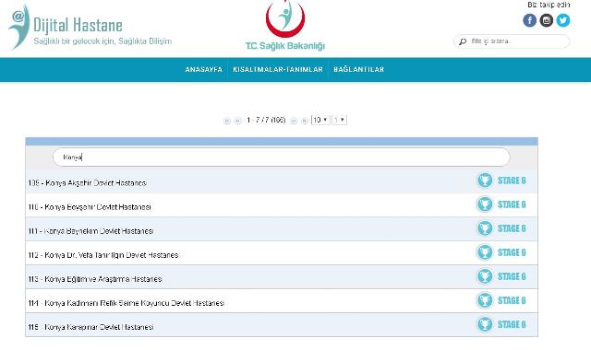Click trophy icon for Konya Beyhekim Devlet Hastanesi
The height and width of the screenshot is (350, 591).
pos(485,228)
